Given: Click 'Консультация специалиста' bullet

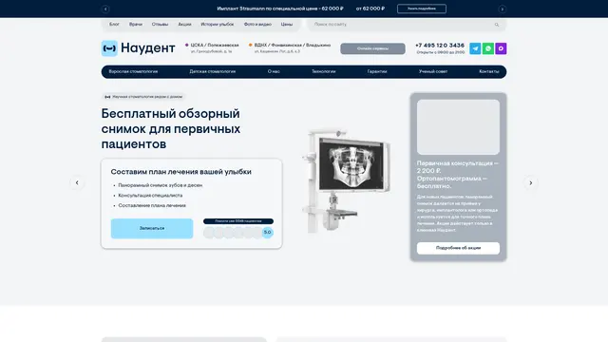Looking at the screenshot, I should (x=150, y=196).
